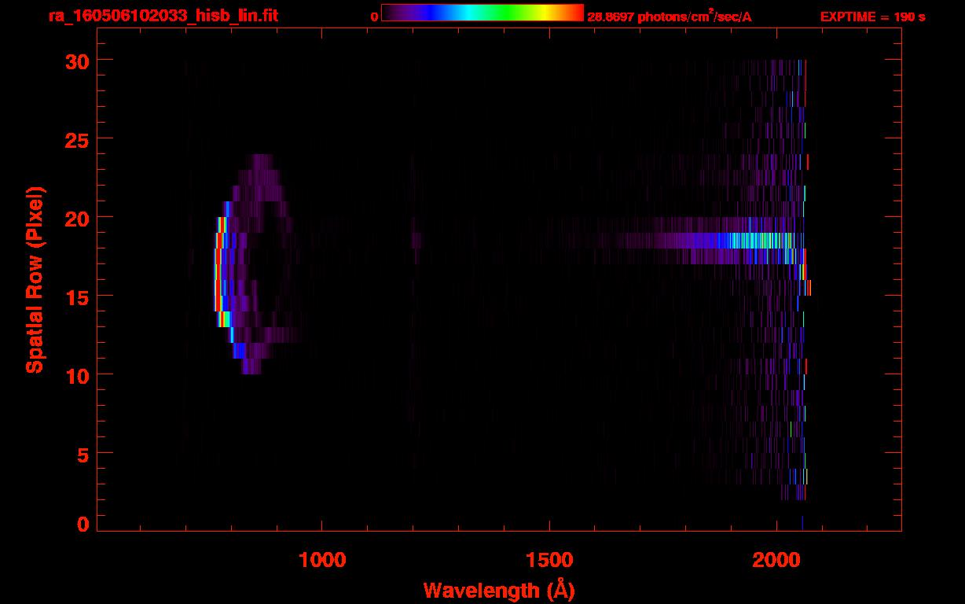
Task: Click the x-axis tick label 1500
Action: (549, 559)
